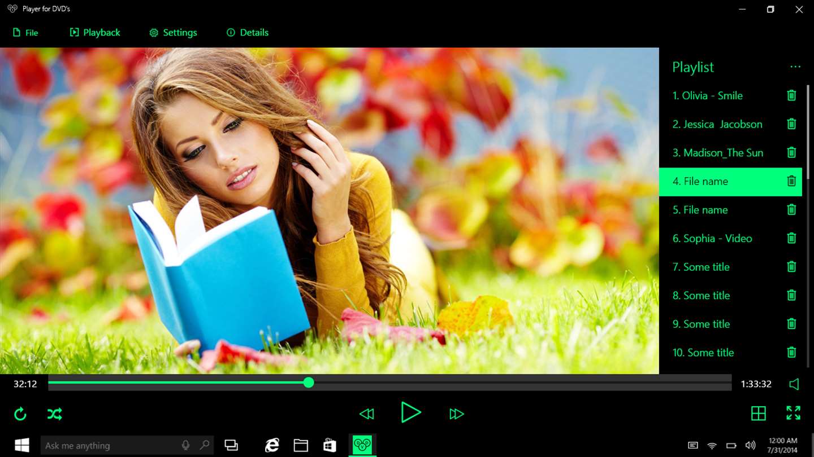The height and width of the screenshot is (457, 814).
Task: Delete item 5 File name from playlist
Action: (791, 210)
